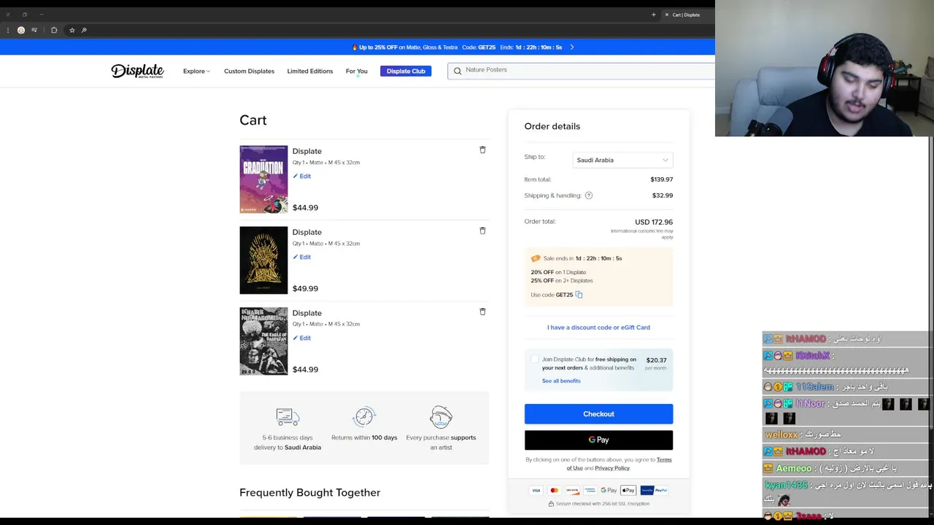This screenshot has width=934, height=525.
Task: Click the Frequently Bought Together heading
Action: [309, 492]
